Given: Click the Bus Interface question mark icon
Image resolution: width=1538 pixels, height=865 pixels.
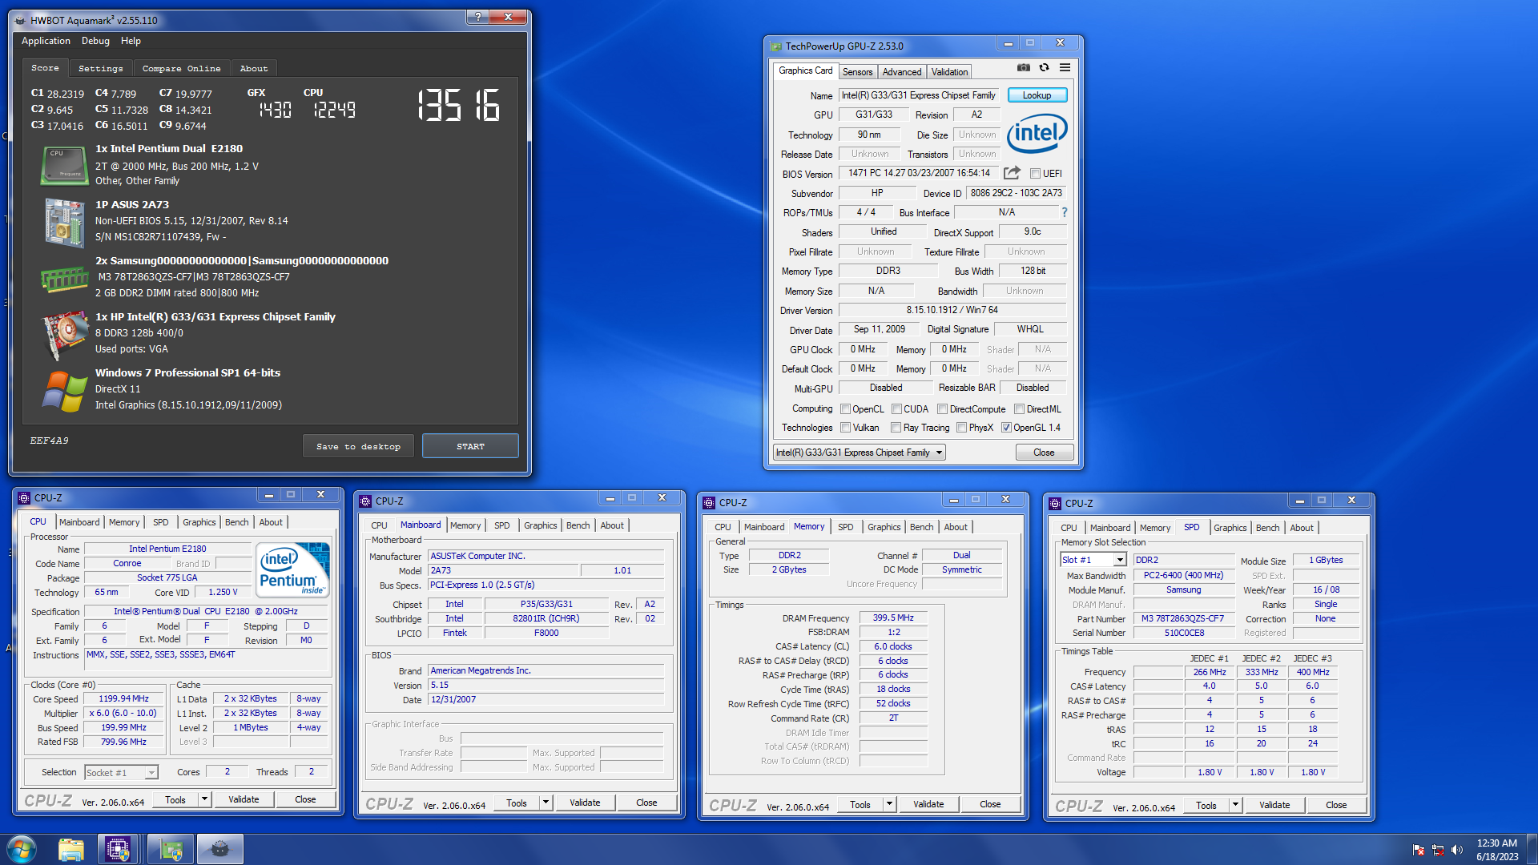Looking at the screenshot, I should [1064, 213].
